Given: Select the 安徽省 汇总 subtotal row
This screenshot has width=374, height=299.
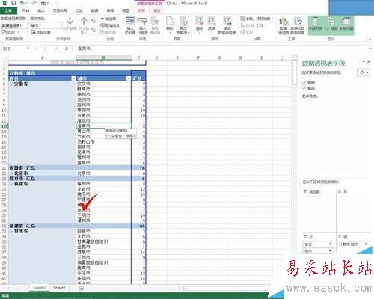Looking at the screenshot, I should (77, 168).
